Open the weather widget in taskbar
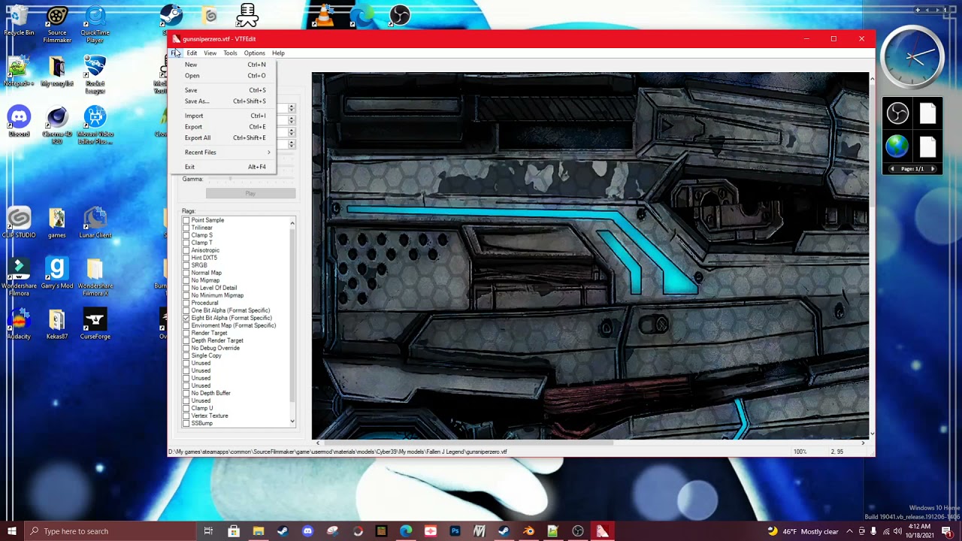 802,531
